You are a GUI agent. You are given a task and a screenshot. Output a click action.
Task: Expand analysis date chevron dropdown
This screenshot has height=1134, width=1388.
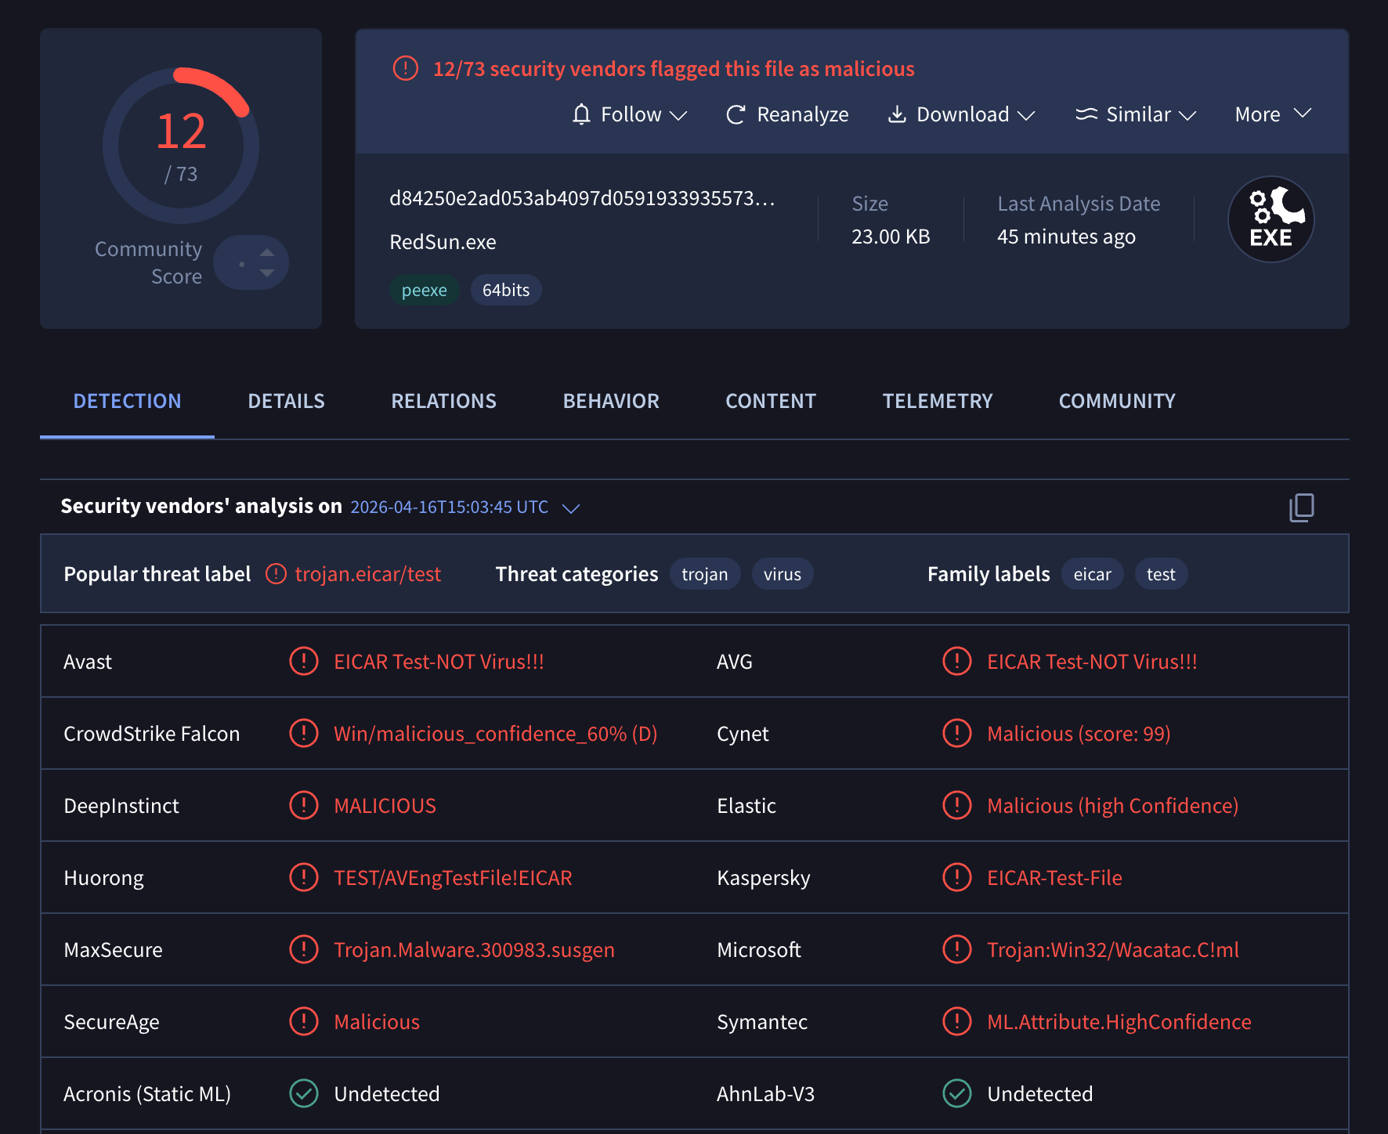(571, 508)
